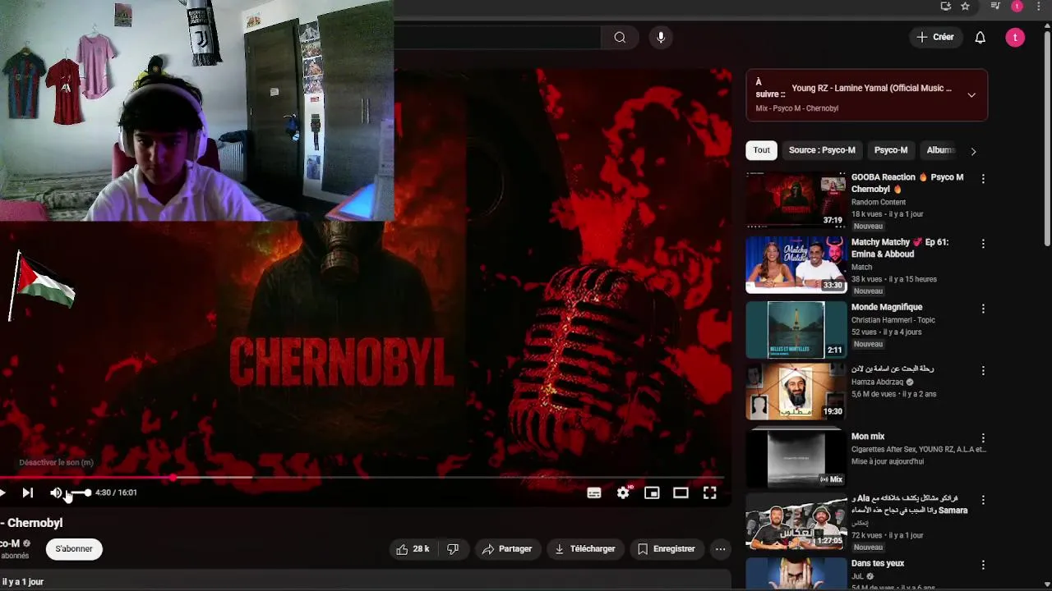1052x591 pixels.
Task: Open options for Mon mix
Action: (983, 438)
